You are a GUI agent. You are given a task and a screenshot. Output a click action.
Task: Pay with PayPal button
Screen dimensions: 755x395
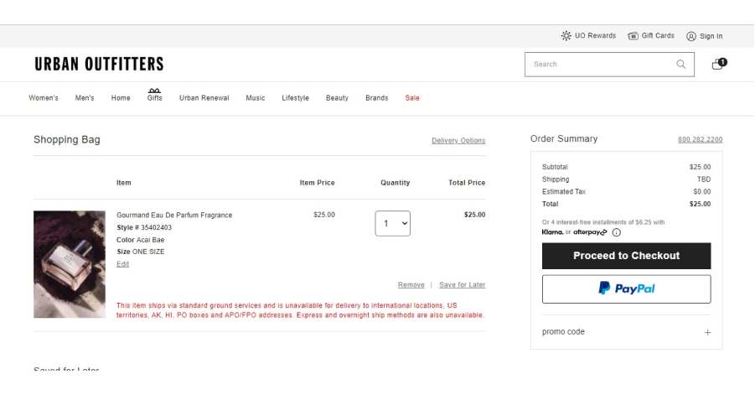(x=627, y=289)
